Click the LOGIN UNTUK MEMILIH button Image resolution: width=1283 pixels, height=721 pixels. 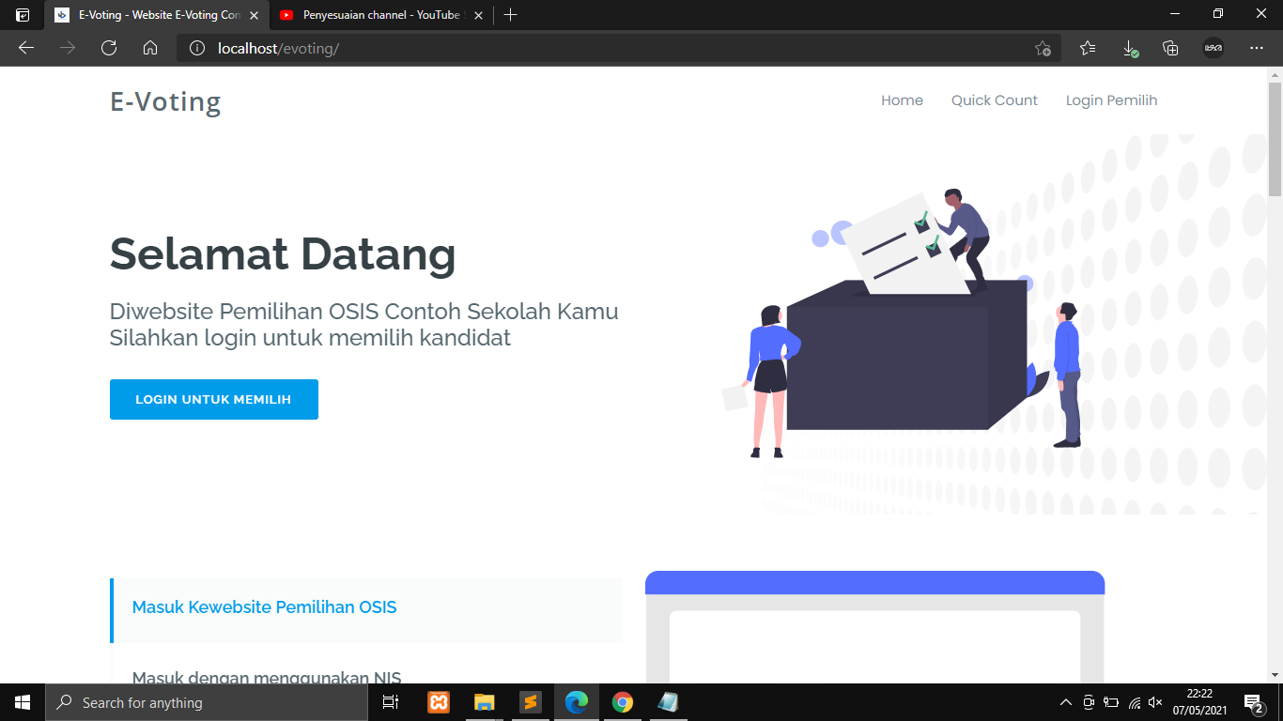tap(213, 399)
